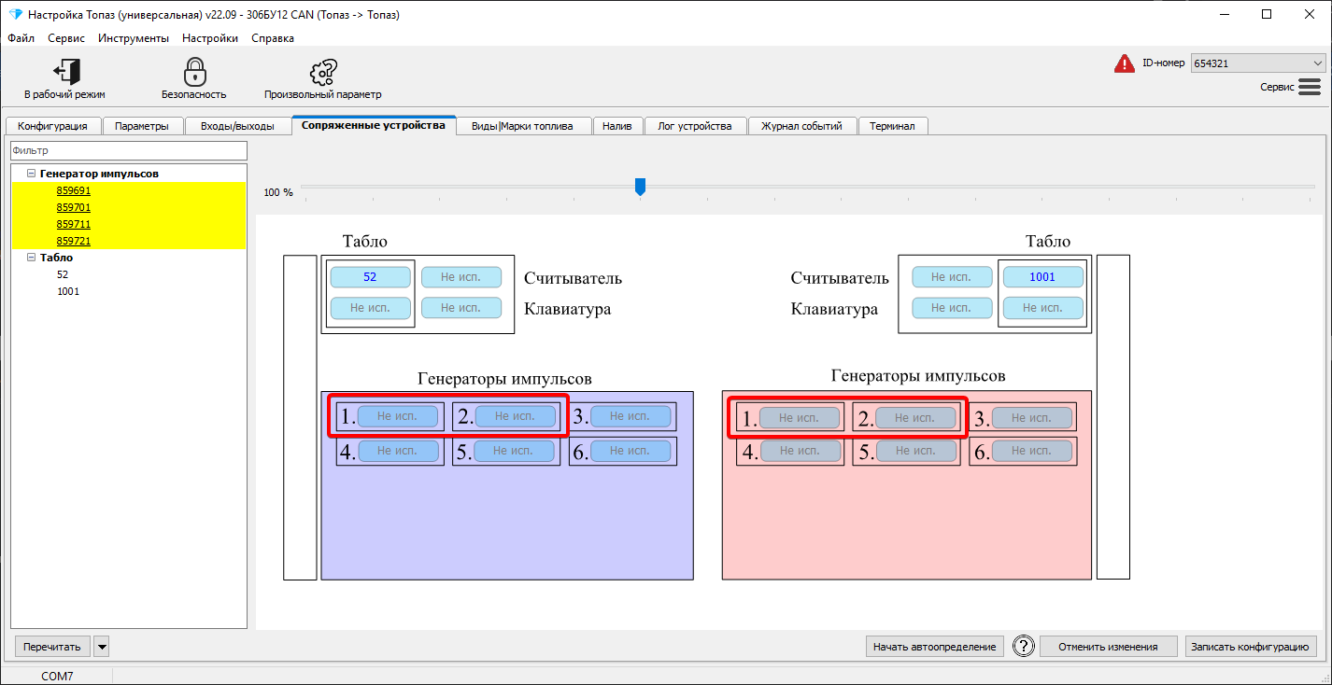Image resolution: width=1332 pixels, height=685 pixels.
Task: Open the ID-номер dropdown list
Action: tap(1317, 63)
